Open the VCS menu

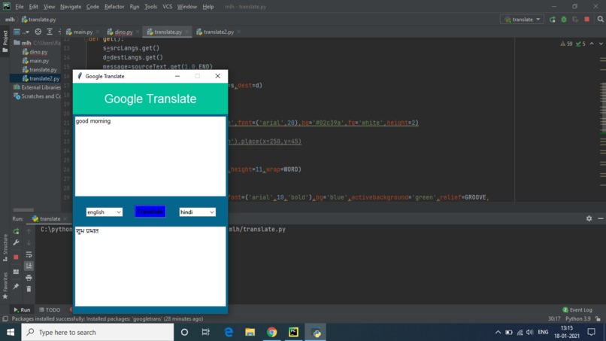tap(168, 7)
